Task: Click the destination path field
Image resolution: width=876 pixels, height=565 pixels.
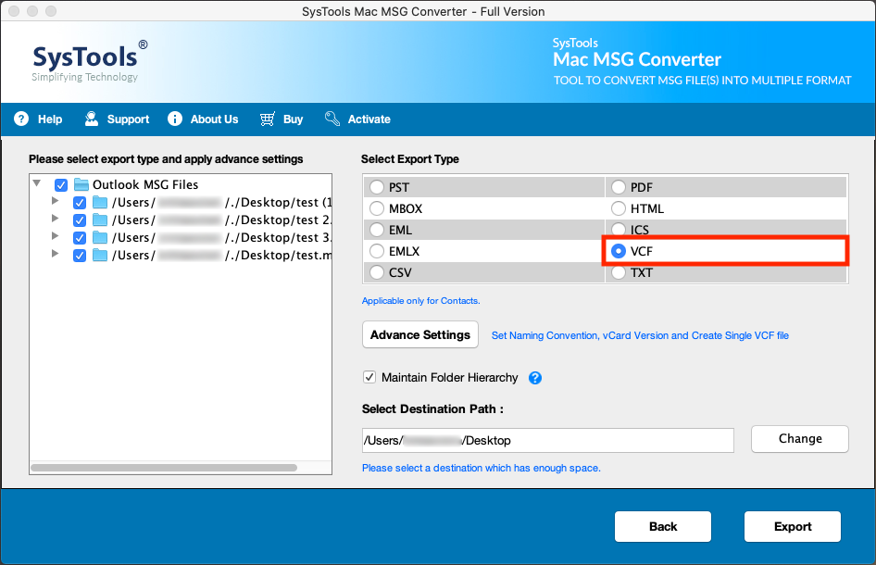Action: 548,440
